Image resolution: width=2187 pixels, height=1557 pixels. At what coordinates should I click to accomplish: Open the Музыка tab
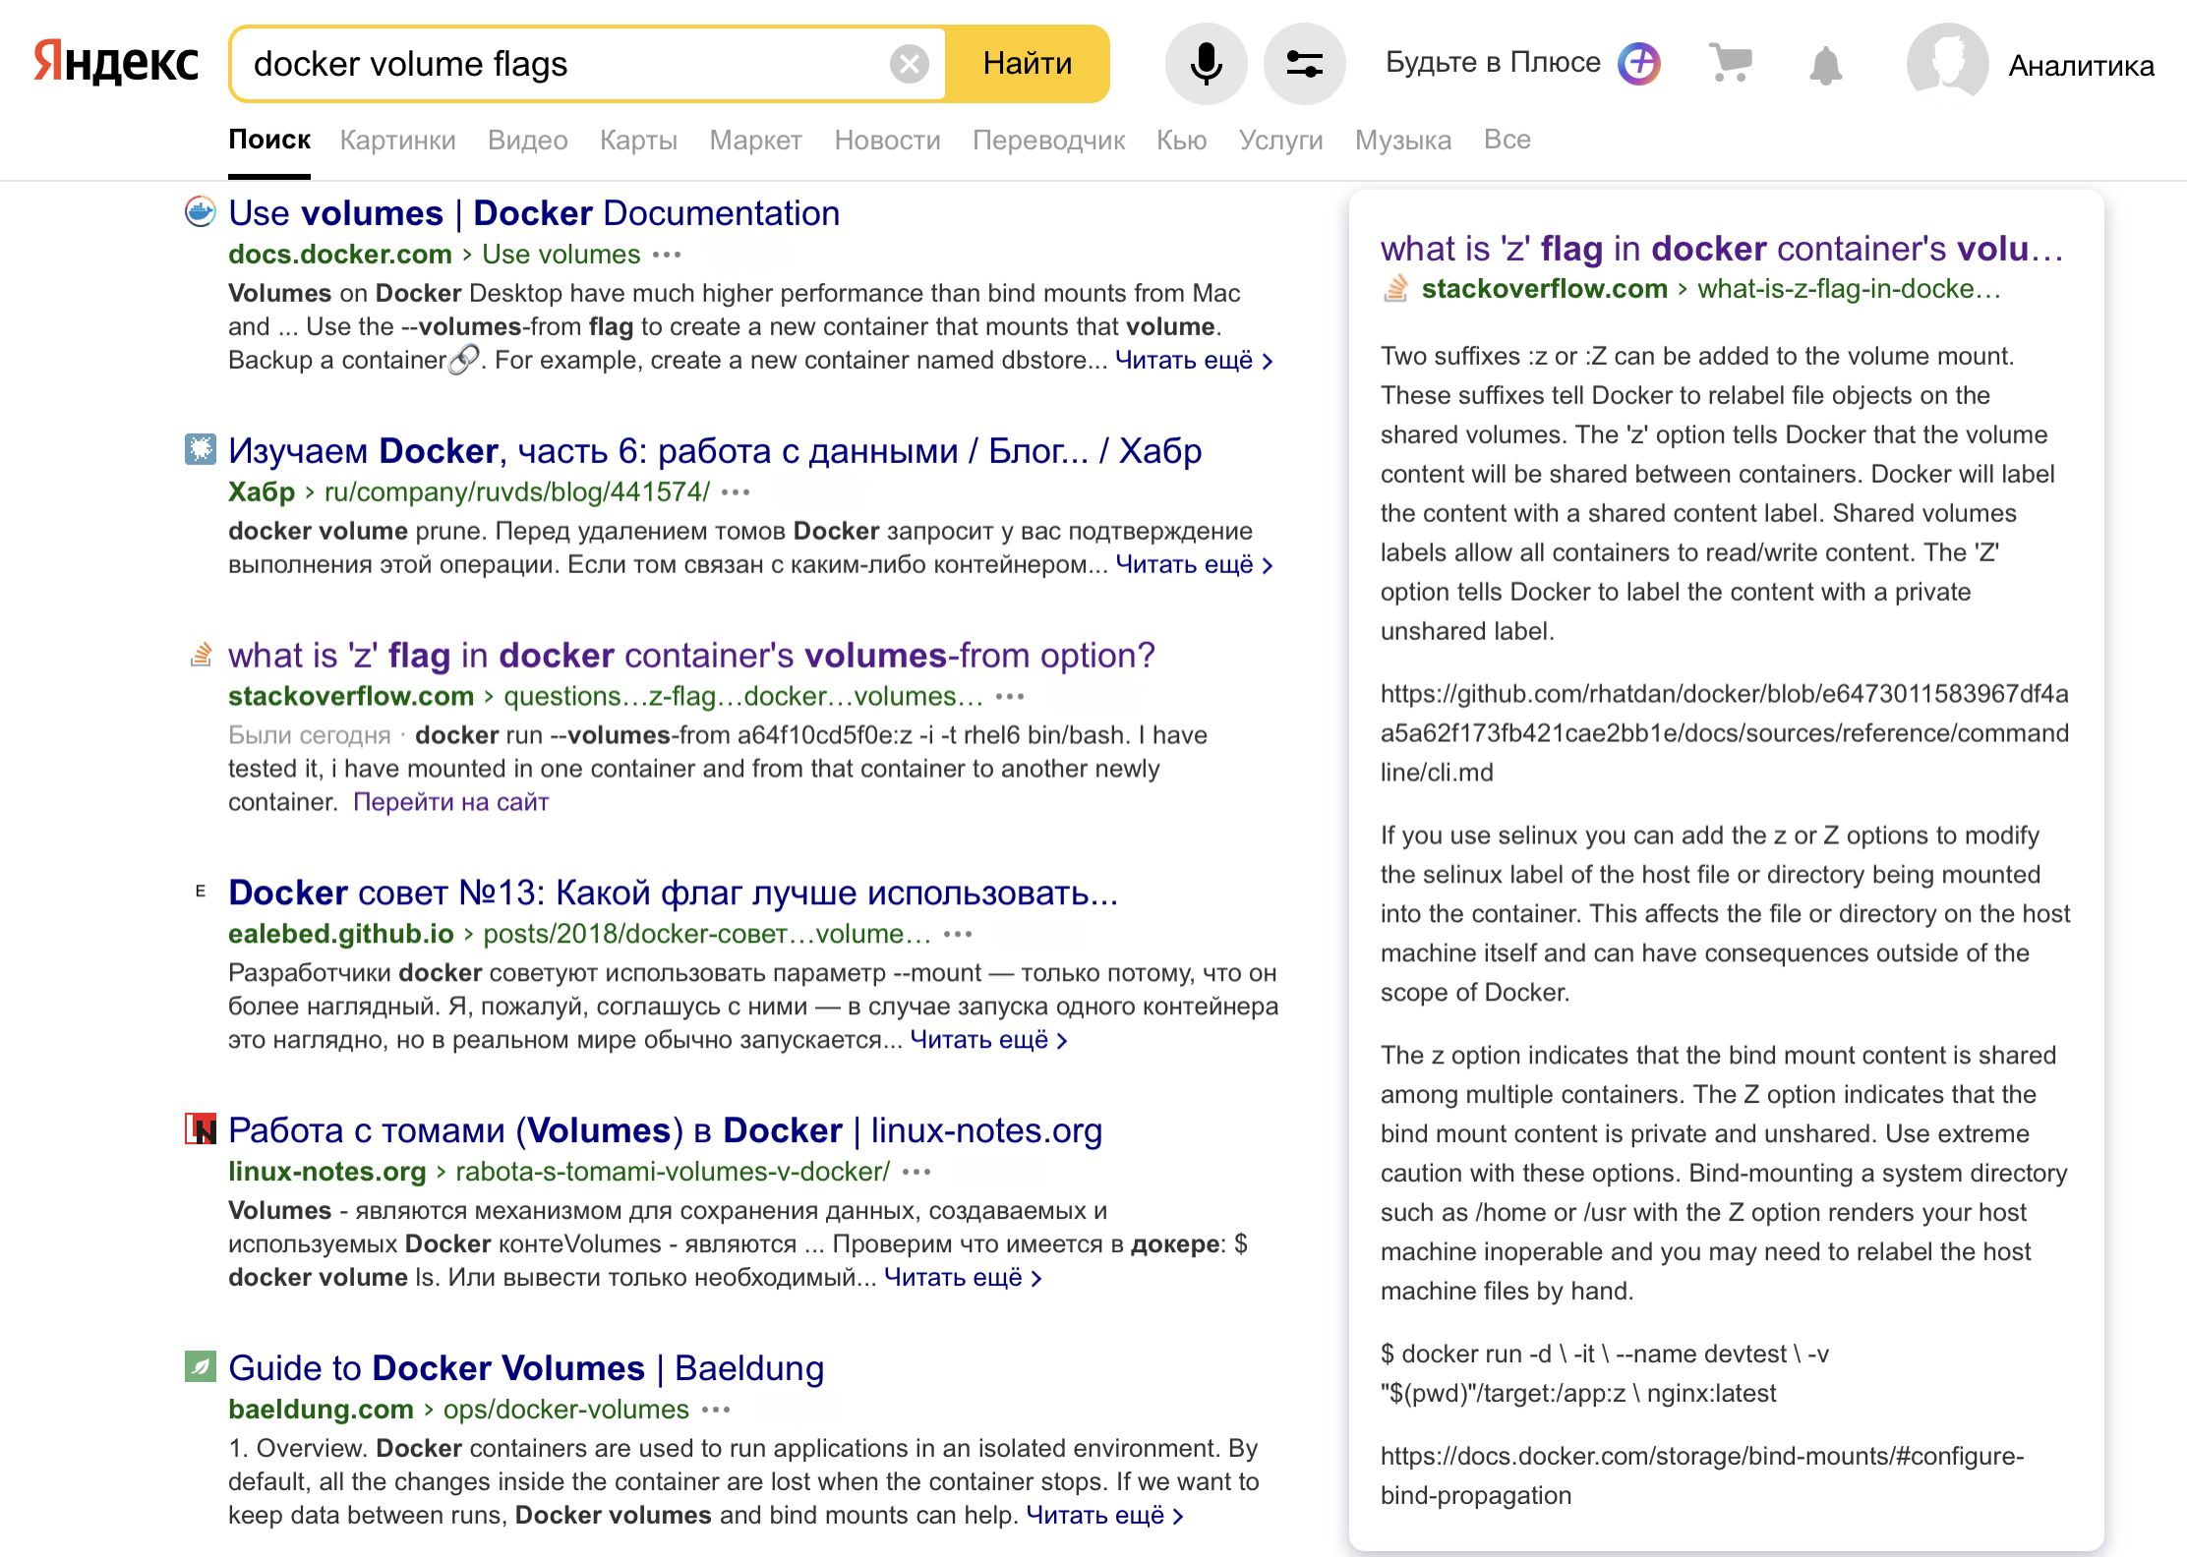1403,140
